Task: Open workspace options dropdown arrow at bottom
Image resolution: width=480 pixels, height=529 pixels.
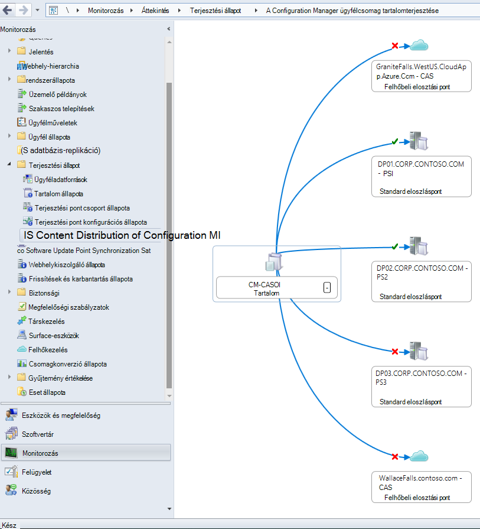Action: (x=169, y=509)
